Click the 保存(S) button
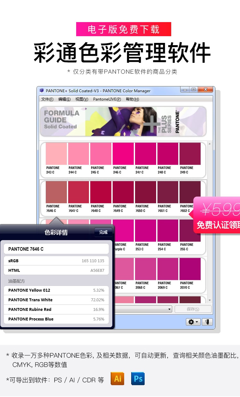Screen dimensions: 240x397 193,309
